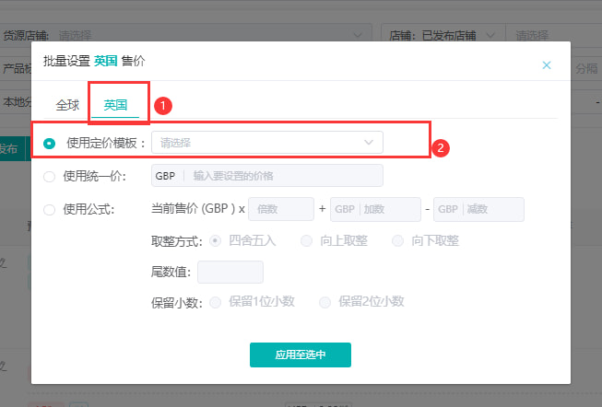
Task: Choose 向下取整 rounding method
Action: pyautogui.click(x=398, y=241)
